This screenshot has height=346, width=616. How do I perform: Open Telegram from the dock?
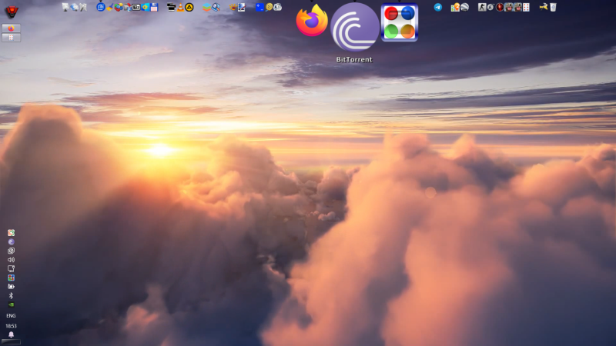pyautogui.click(x=438, y=7)
